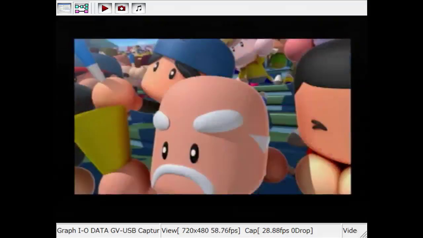Click the resize grip in the status bar corner
423x238 pixels.
click(x=363, y=234)
